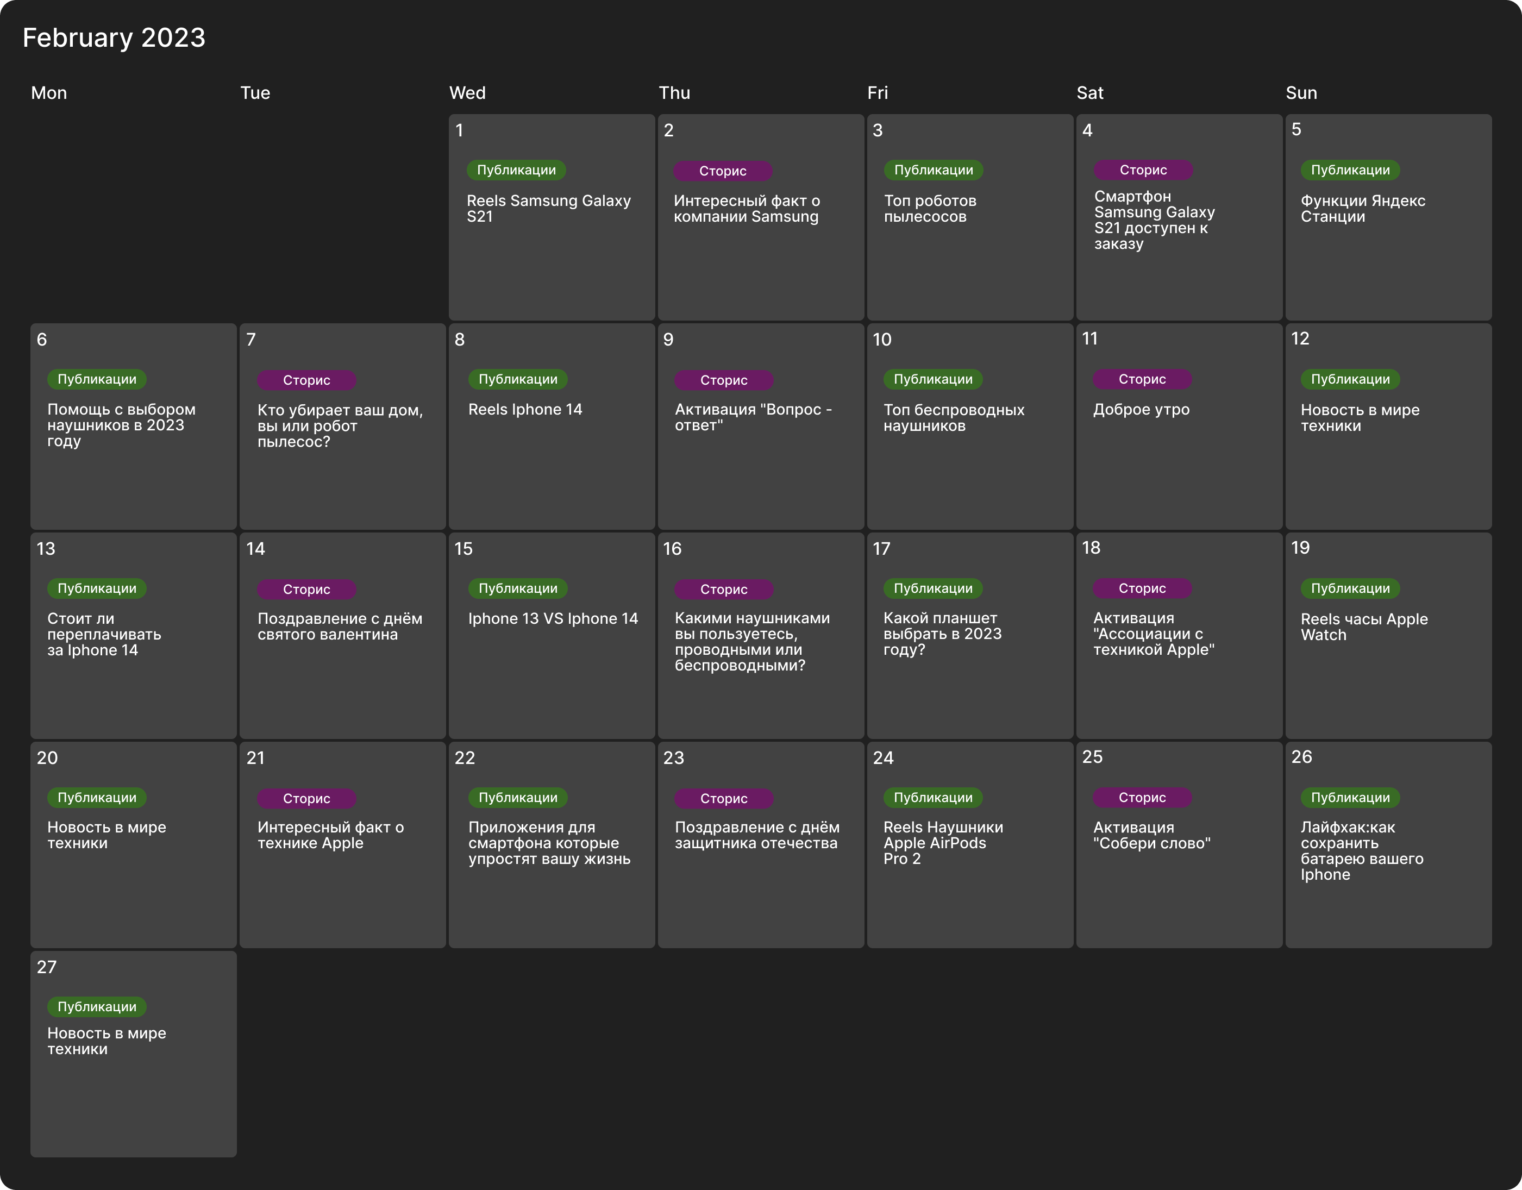Open the Доброе утро entry
This screenshot has height=1190, width=1522.
[x=1141, y=410]
